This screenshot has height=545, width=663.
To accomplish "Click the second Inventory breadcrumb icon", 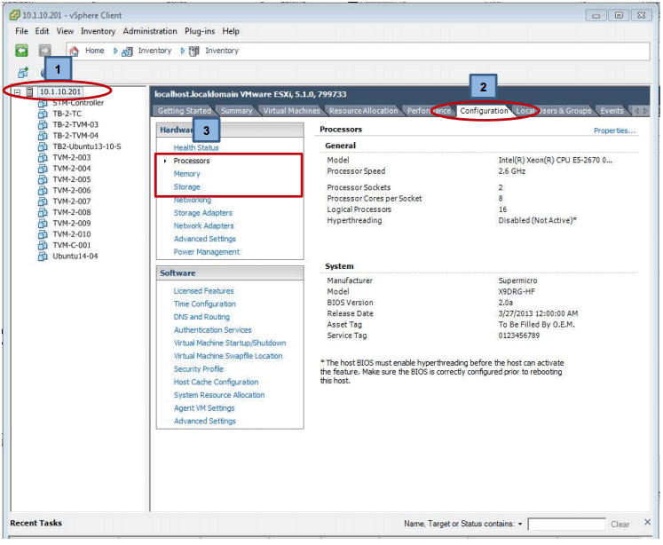I will coord(194,51).
